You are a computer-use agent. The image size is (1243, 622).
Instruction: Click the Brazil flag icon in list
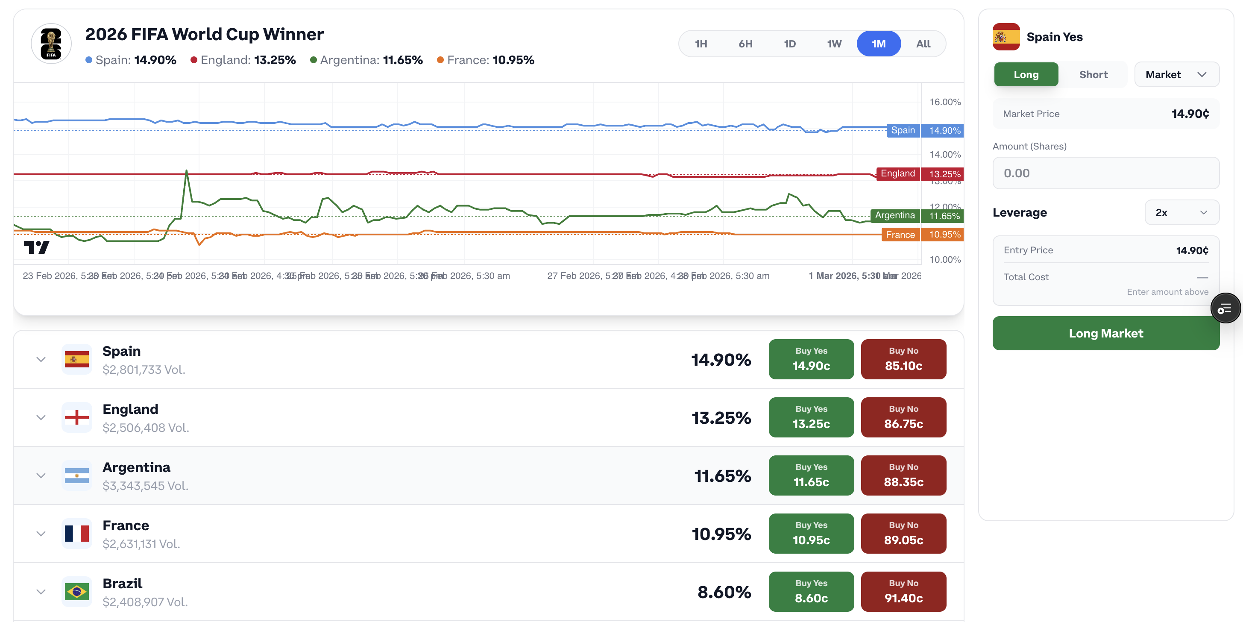point(77,592)
